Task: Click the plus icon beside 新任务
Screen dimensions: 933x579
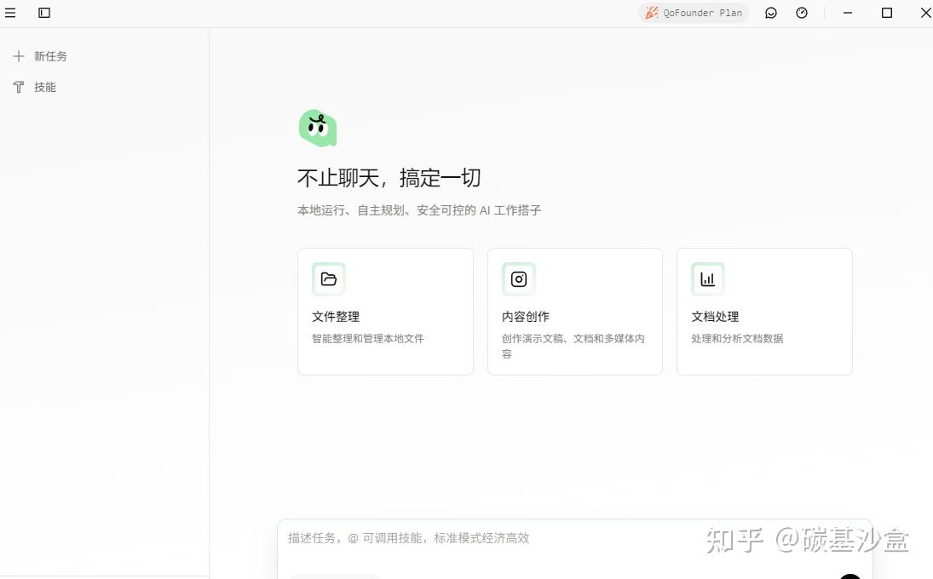Action: click(19, 56)
